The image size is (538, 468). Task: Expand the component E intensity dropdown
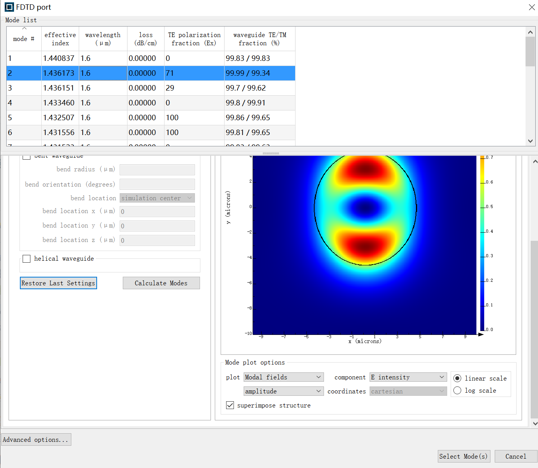coord(408,377)
